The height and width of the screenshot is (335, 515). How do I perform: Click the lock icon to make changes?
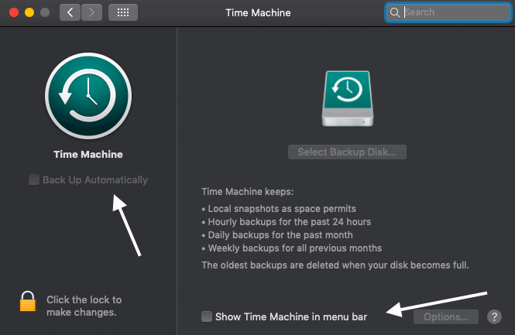[28, 301]
